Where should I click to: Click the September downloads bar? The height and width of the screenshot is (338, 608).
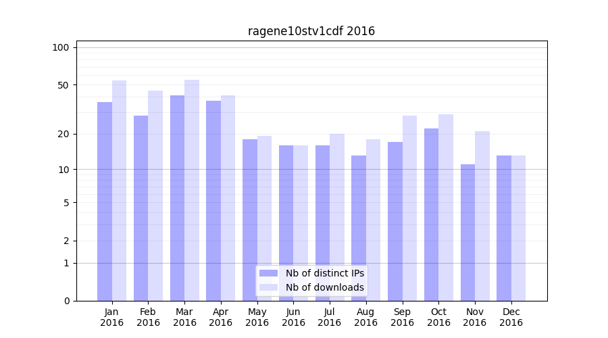point(409,208)
